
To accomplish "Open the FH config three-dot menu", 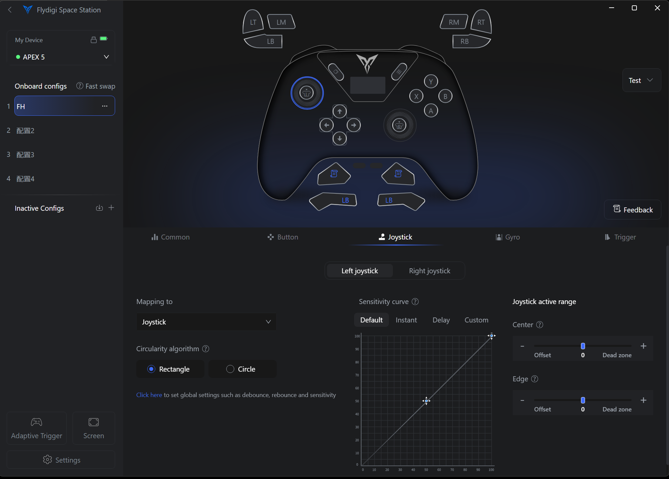I will pos(105,106).
